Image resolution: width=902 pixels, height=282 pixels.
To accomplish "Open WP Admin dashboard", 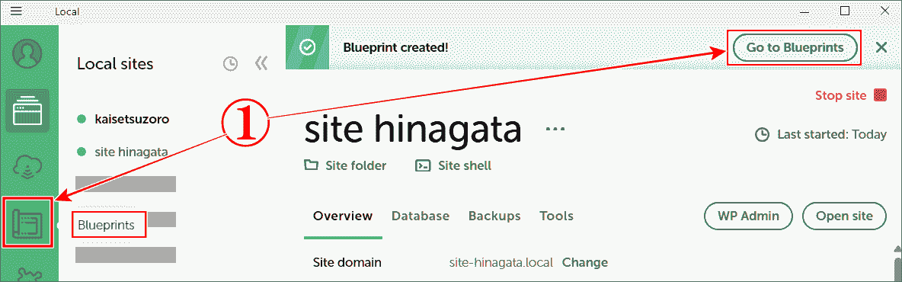I will pos(748,216).
